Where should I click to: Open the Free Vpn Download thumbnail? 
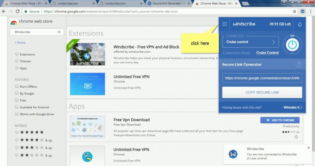coord(87,127)
